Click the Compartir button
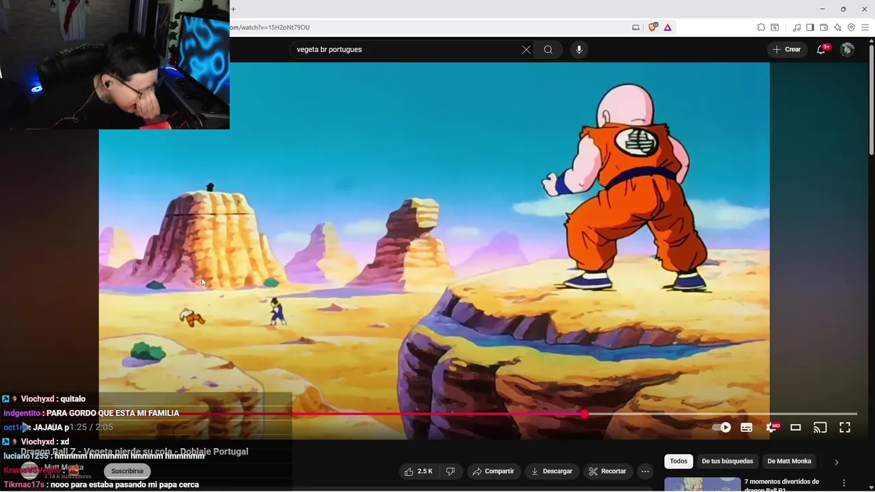 [493, 471]
